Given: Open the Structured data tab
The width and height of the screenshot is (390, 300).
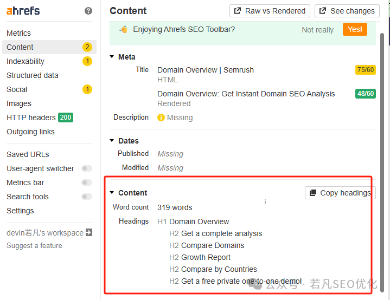Looking at the screenshot, I should pos(33,75).
